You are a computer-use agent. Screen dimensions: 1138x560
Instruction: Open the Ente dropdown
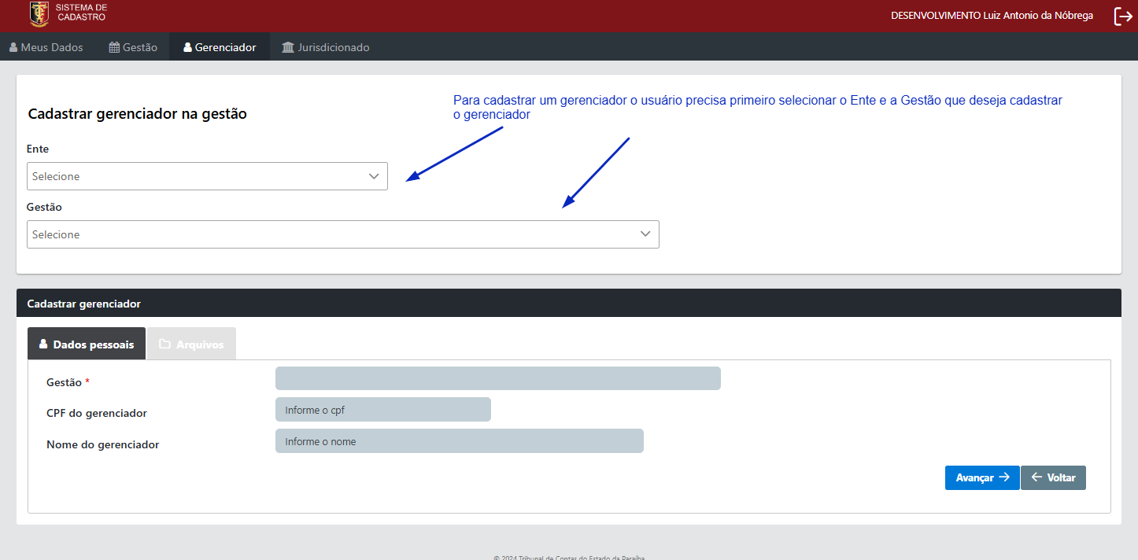pos(207,176)
